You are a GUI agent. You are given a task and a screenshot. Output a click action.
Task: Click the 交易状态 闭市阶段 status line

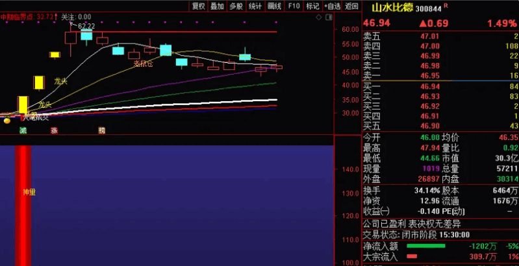click(416, 235)
